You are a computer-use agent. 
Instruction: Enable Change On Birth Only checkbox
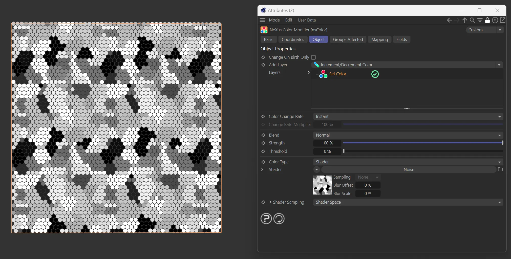click(x=313, y=57)
